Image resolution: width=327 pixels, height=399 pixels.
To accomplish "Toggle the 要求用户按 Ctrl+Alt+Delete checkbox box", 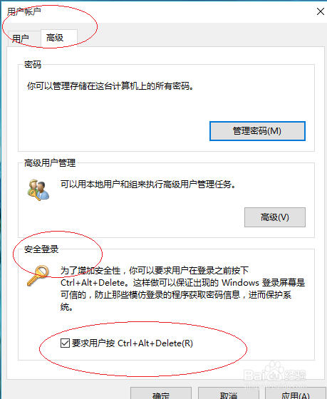I will pyautogui.click(x=65, y=343).
